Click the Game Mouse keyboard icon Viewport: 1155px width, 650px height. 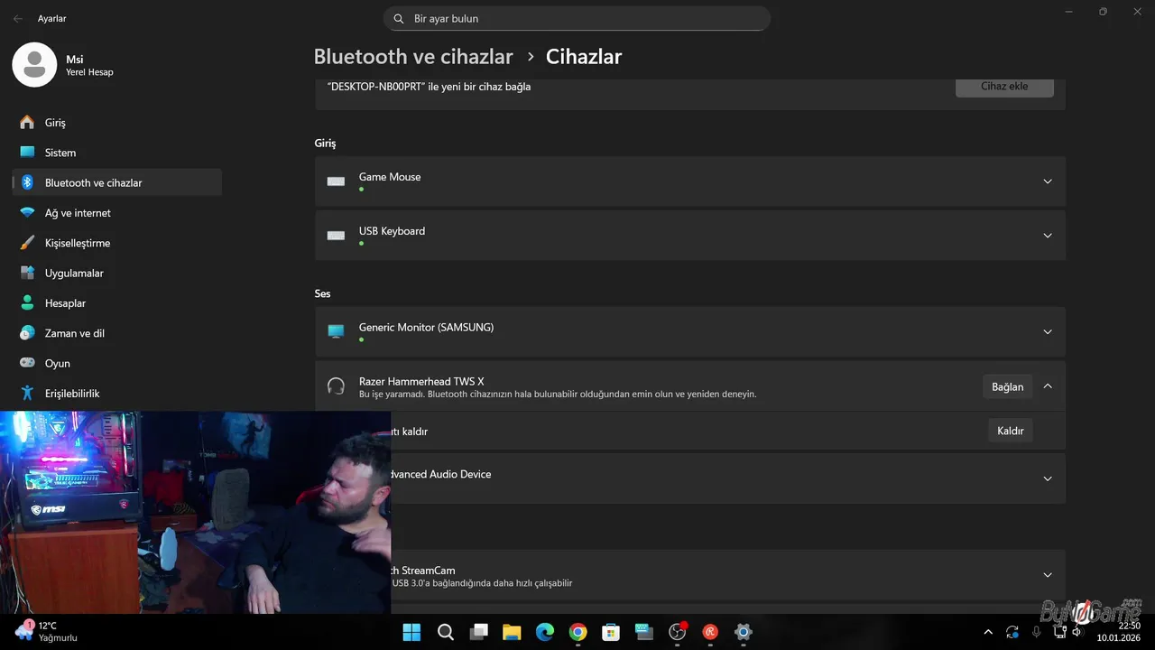pyautogui.click(x=336, y=181)
